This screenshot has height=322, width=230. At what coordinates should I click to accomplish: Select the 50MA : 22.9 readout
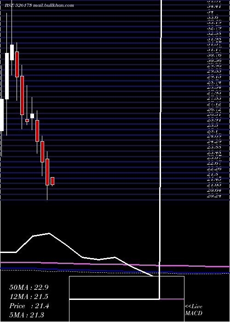pyautogui.click(x=29, y=287)
